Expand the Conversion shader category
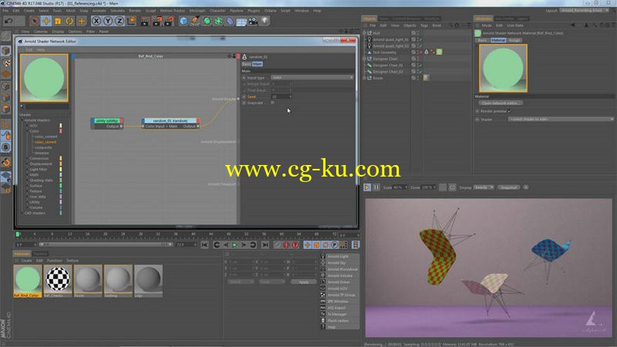Screen dimensions: 617x347 click(x=27, y=159)
